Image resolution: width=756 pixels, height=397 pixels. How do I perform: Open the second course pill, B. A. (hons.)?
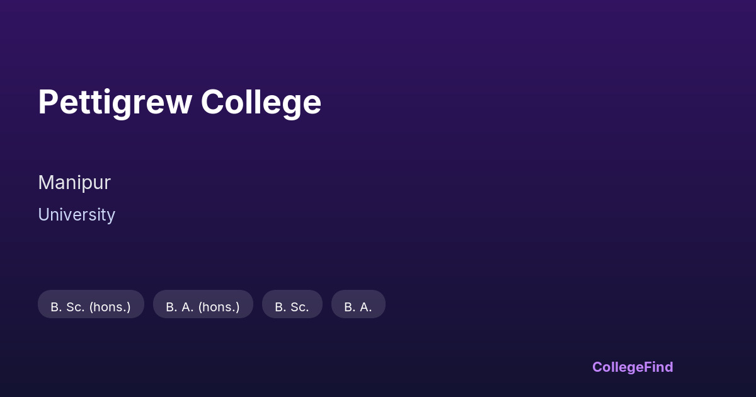(203, 306)
